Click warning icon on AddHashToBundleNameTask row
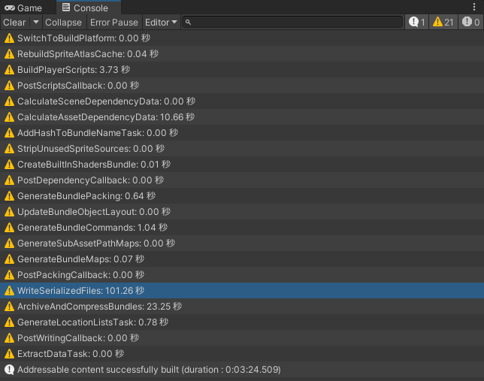Screen dimensions: 484x381 pos(9,133)
